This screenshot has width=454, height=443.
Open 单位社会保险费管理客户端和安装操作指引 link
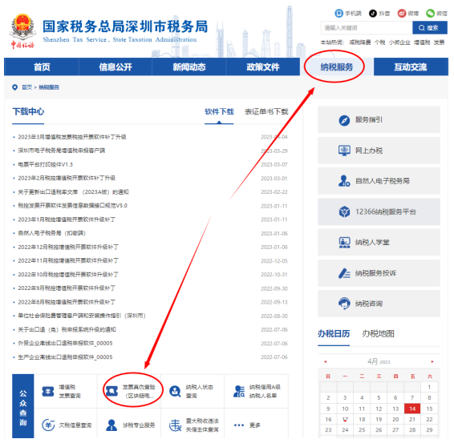pos(82,316)
